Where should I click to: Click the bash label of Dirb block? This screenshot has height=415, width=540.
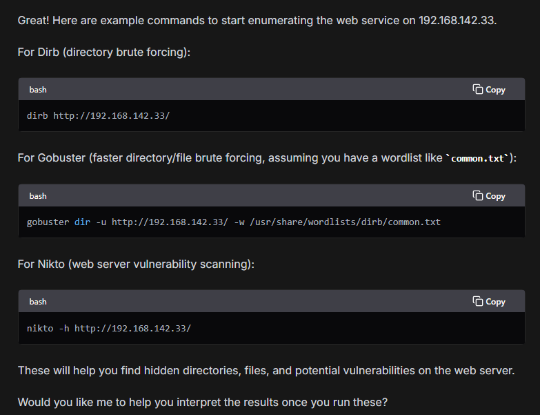(x=38, y=90)
